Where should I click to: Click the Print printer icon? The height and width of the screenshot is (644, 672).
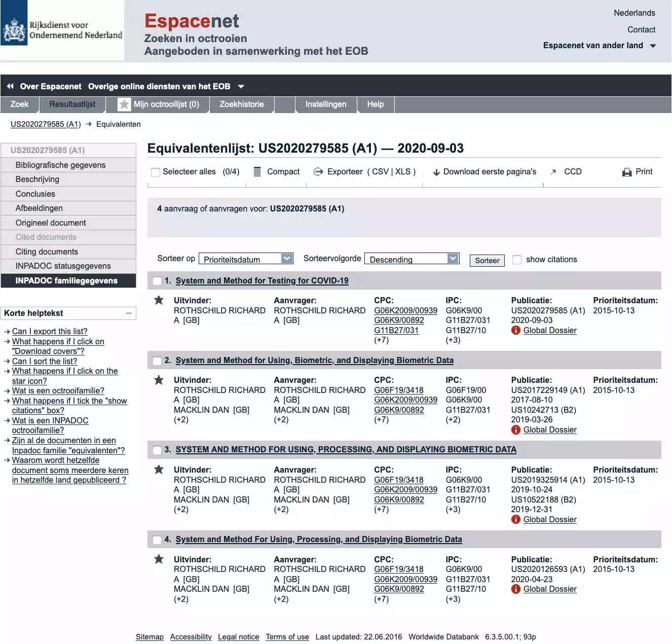tap(627, 172)
